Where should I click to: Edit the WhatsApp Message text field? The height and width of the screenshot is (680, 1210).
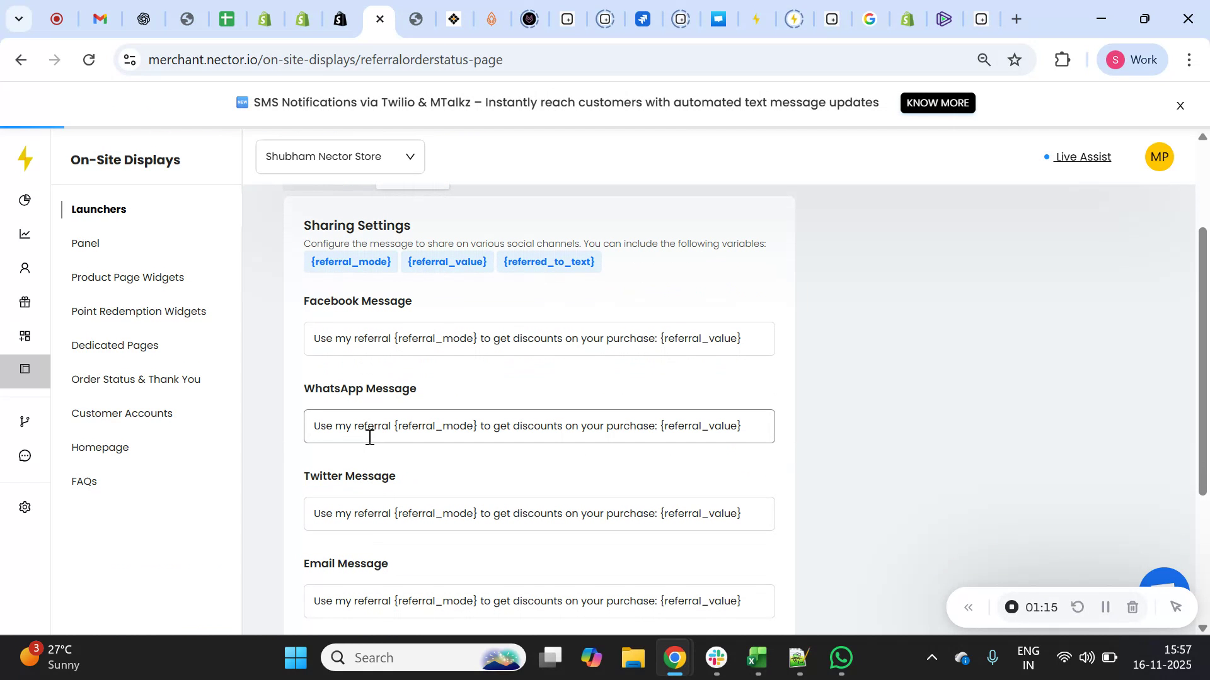point(539,426)
